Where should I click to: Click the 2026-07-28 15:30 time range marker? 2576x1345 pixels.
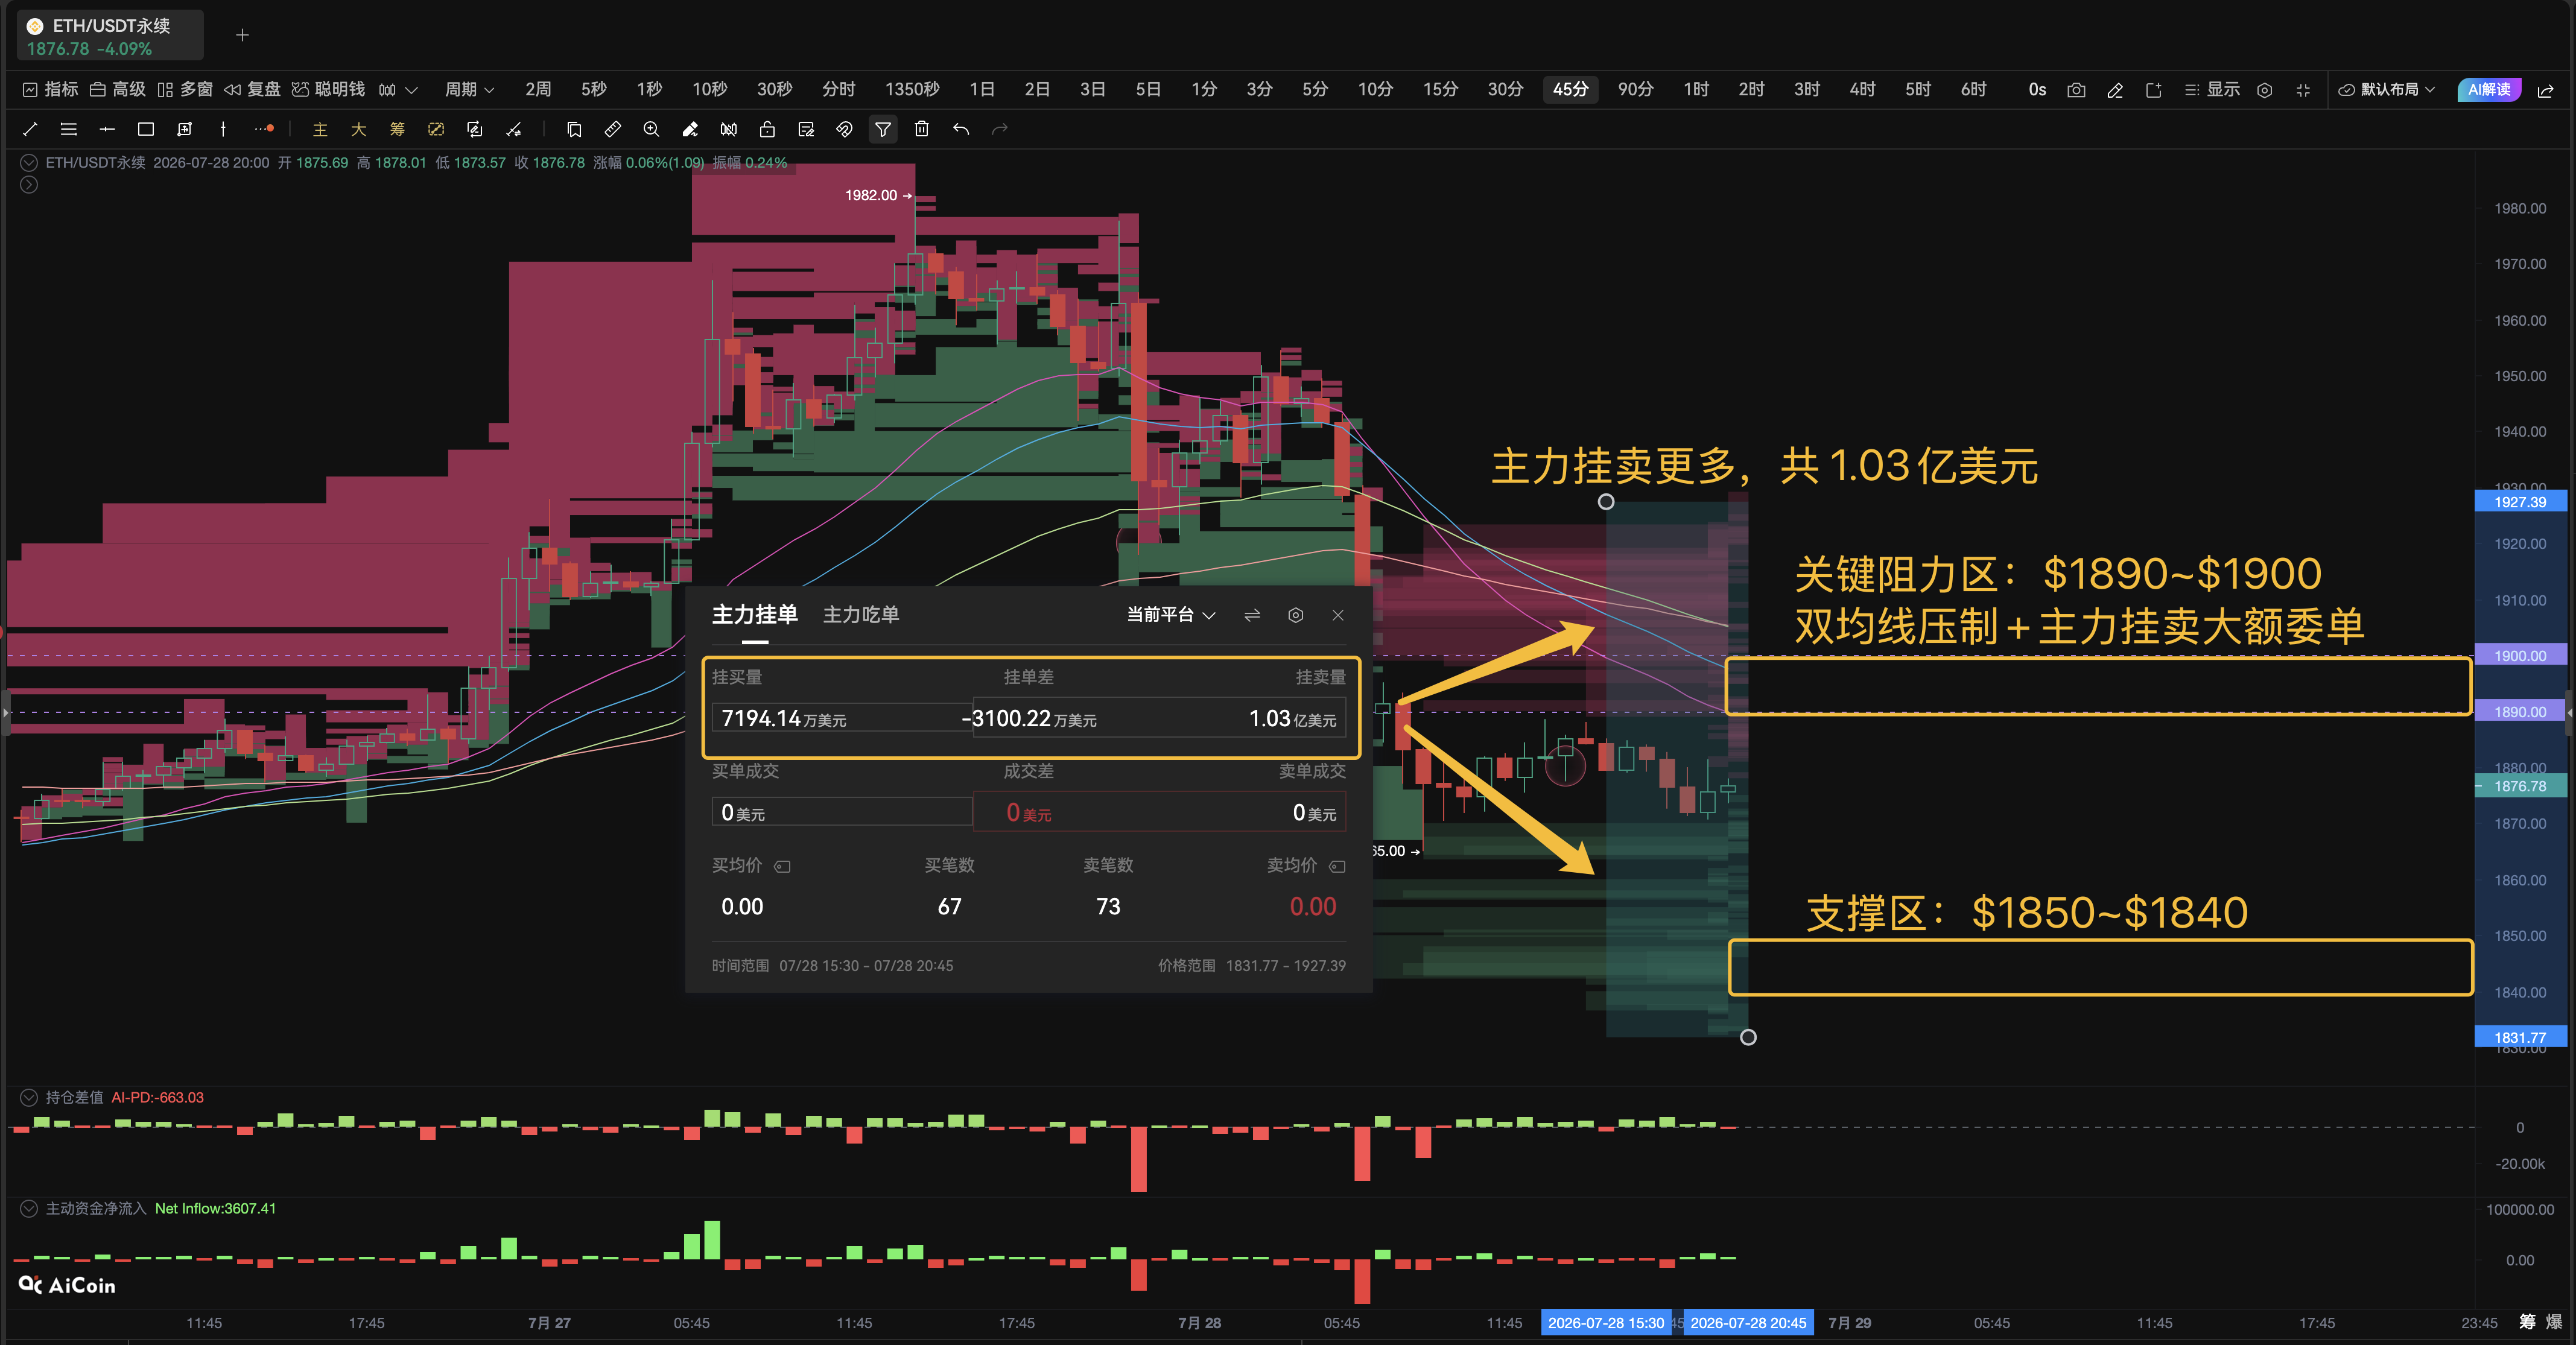pyautogui.click(x=1606, y=1323)
